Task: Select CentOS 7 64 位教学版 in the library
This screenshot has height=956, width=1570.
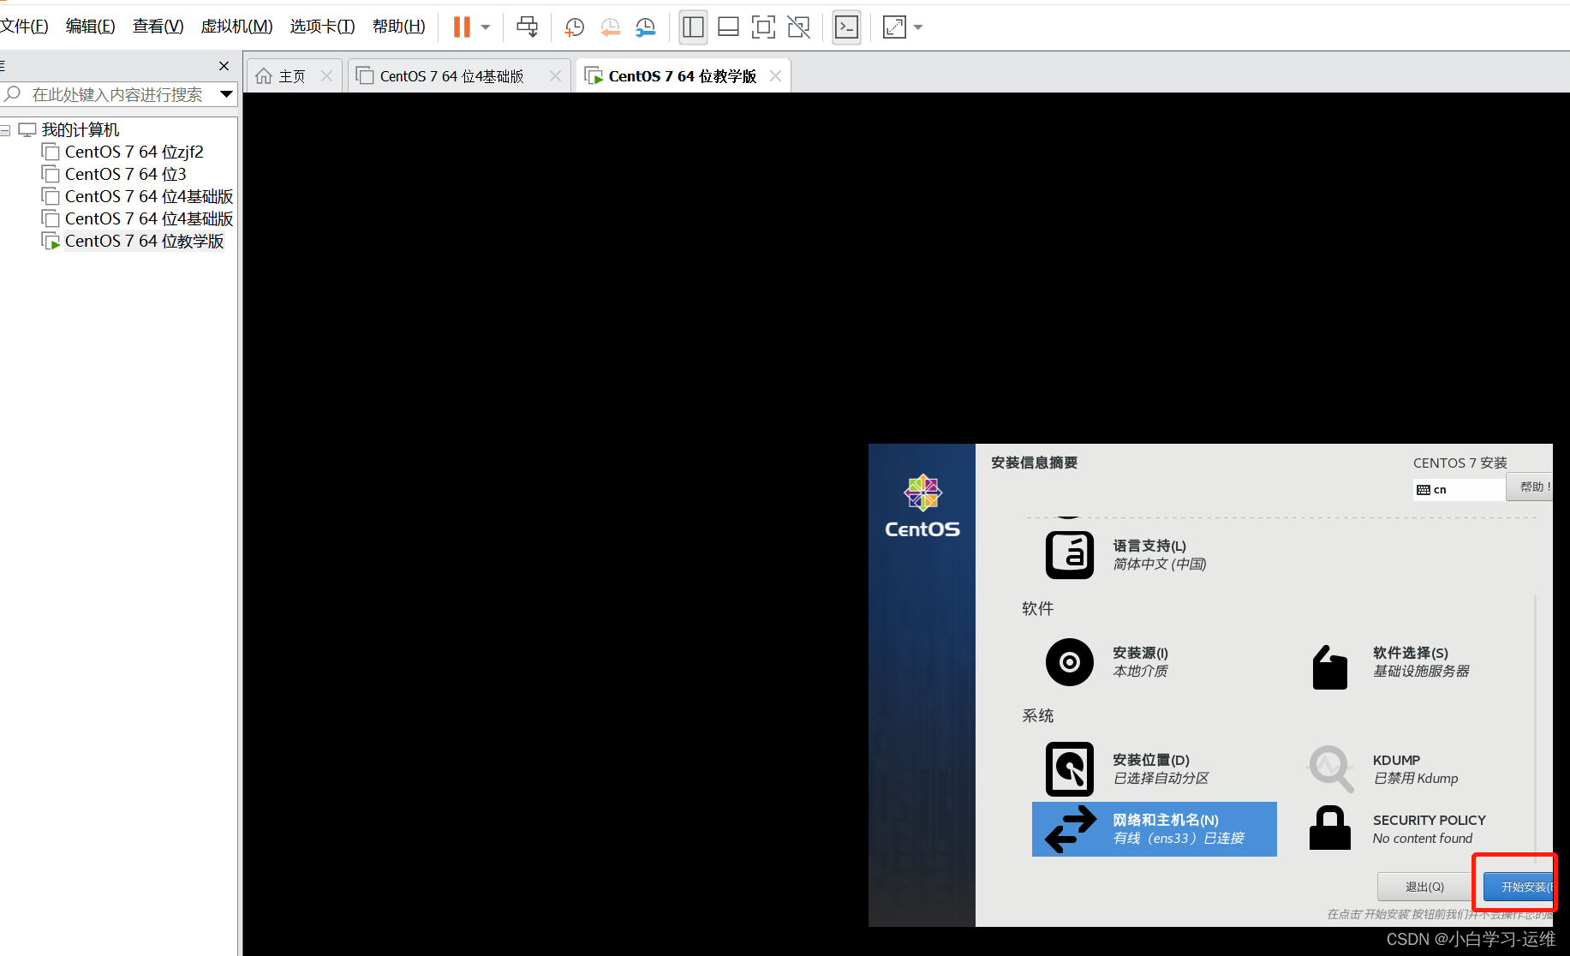Action: (144, 241)
